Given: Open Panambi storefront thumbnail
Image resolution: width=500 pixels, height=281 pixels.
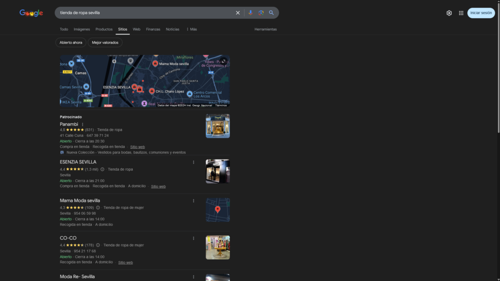Looking at the screenshot, I should 218,126.
